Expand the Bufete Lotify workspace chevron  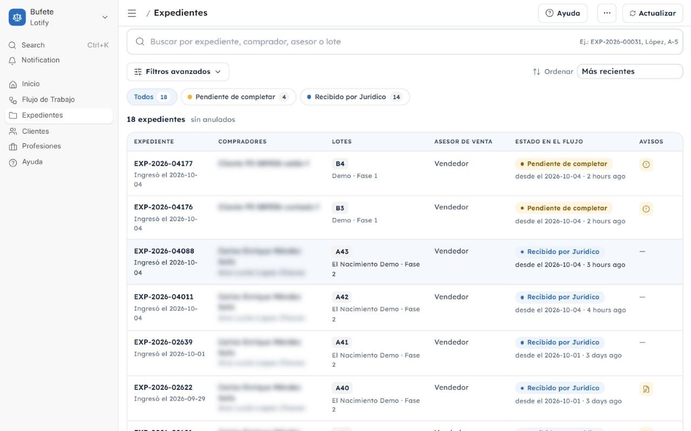click(105, 17)
